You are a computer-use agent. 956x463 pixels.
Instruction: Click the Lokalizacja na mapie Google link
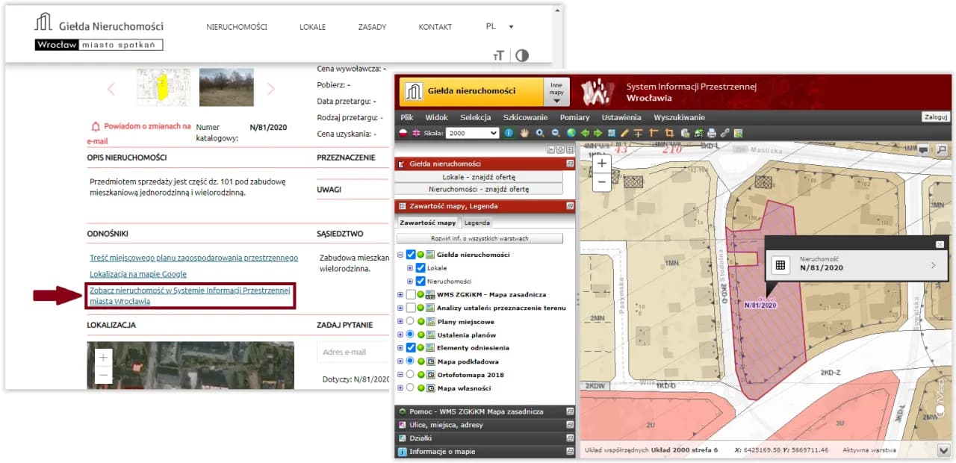(137, 274)
